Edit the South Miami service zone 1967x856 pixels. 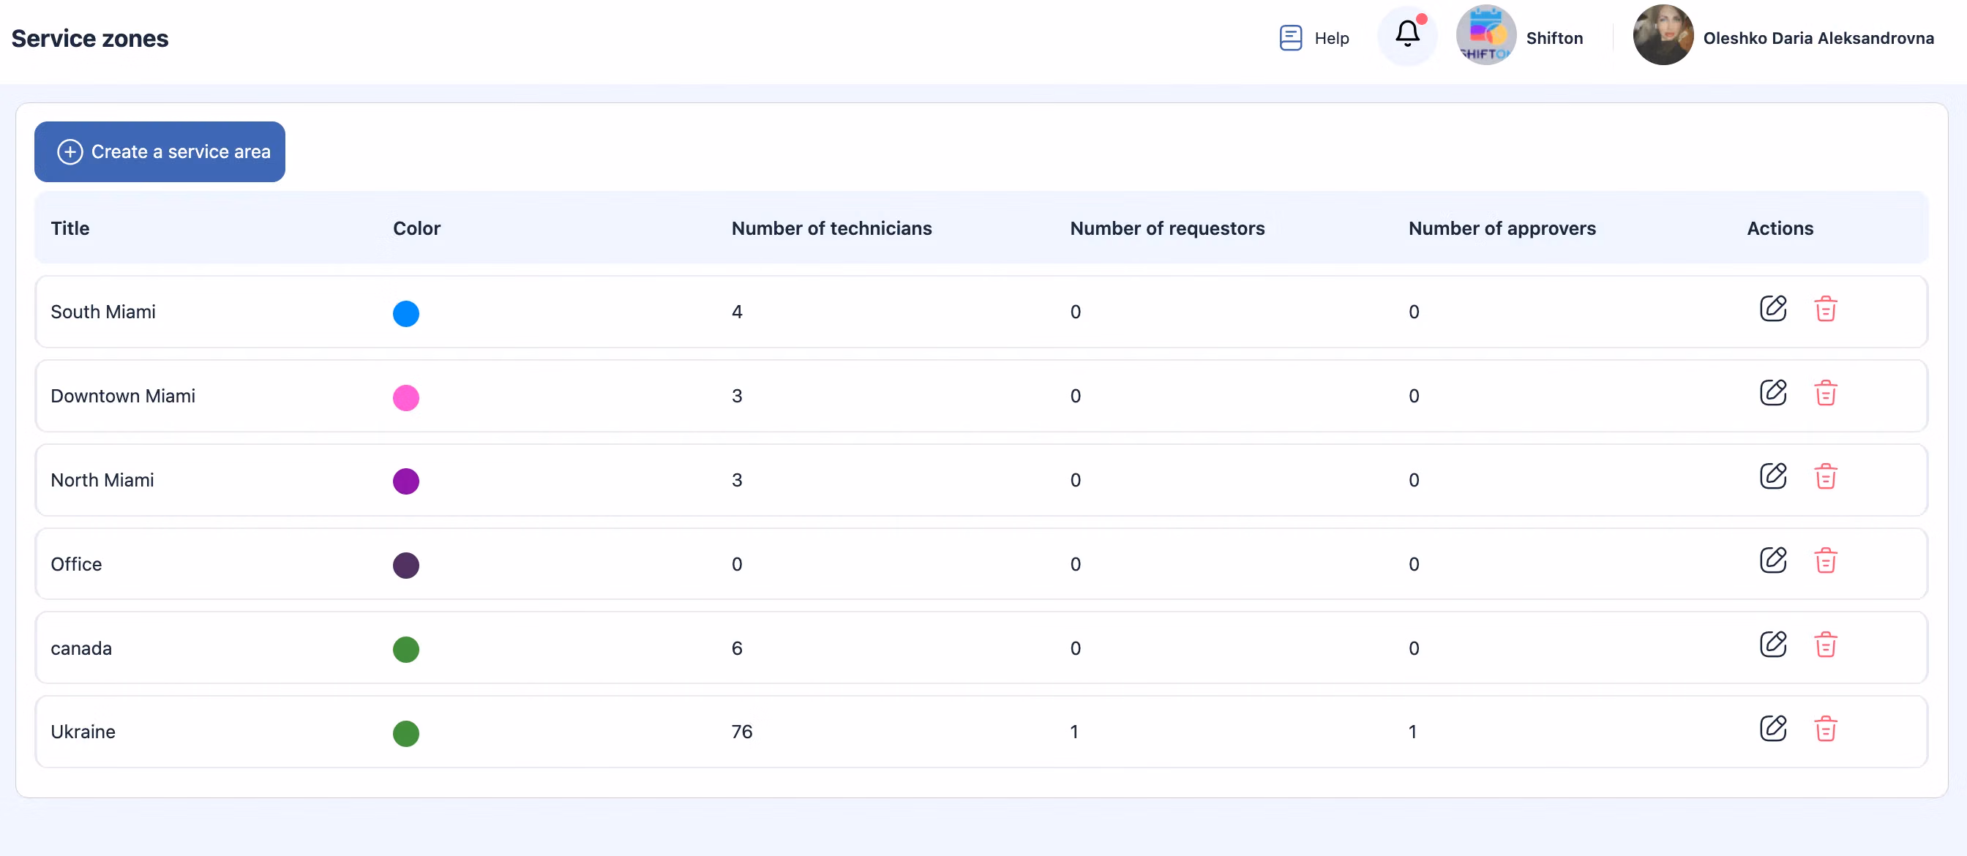[1772, 309]
